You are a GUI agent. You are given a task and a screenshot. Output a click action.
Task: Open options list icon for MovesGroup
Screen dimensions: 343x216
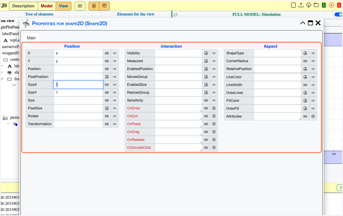[x=206, y=77]
